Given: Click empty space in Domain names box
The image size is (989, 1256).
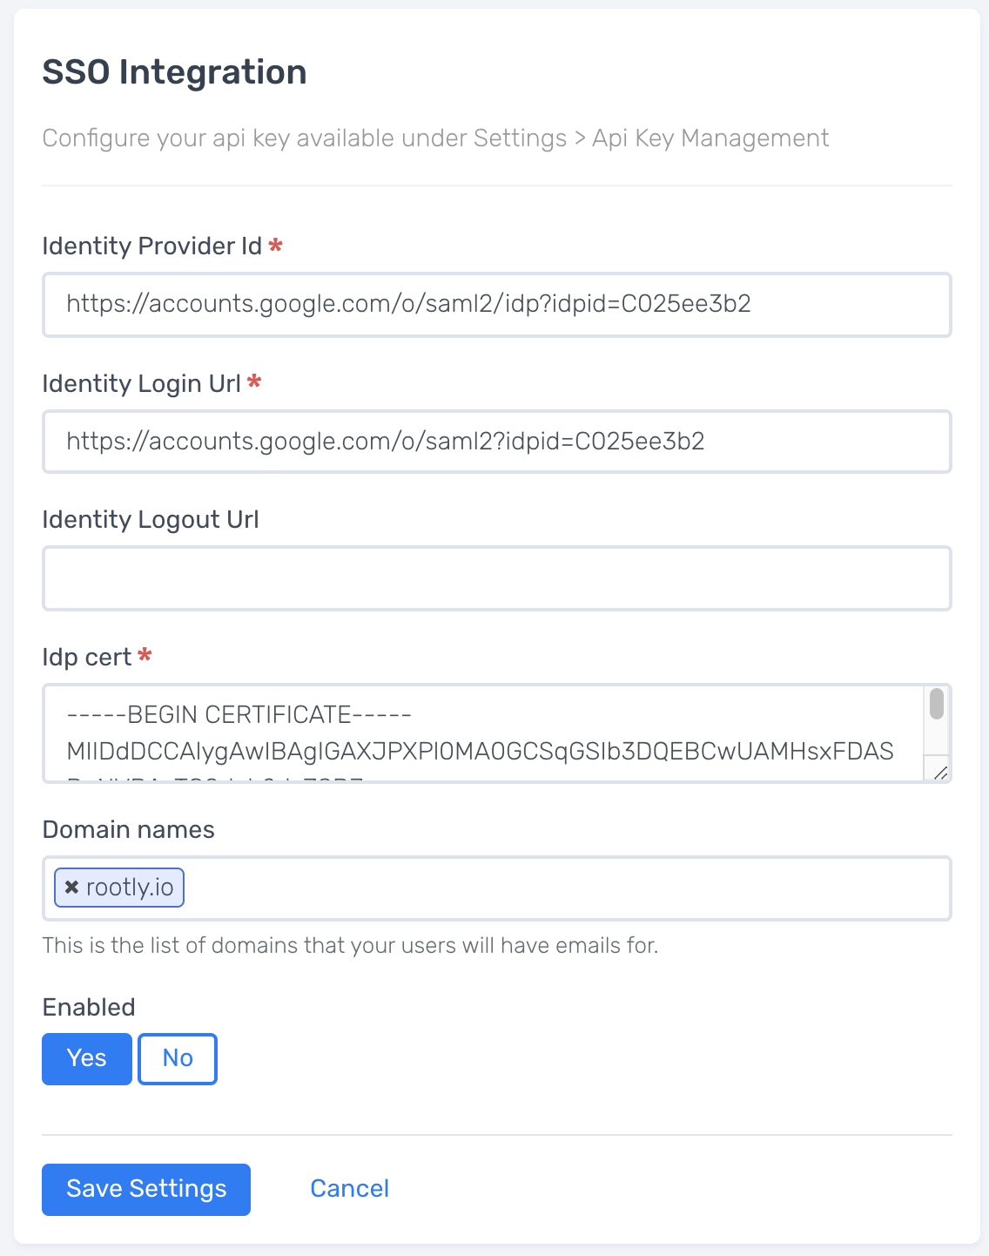Looking at the screenshot, I should (566, 888).
